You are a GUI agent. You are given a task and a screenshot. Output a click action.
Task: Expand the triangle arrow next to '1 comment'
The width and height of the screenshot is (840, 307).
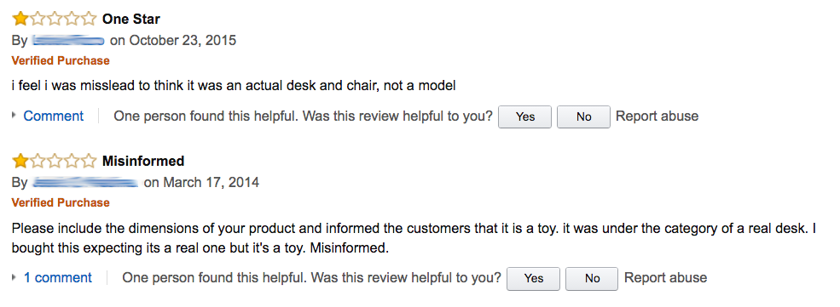(x=14, y=277)
